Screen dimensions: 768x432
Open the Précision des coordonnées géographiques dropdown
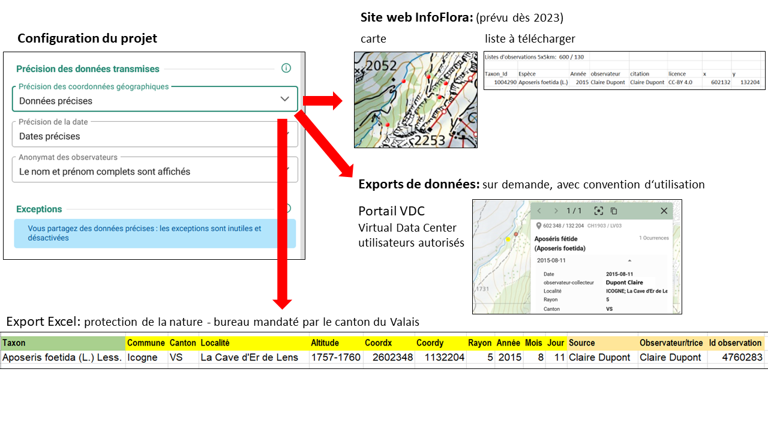(155, 100)
